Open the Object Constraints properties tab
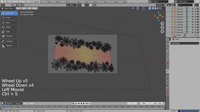 [167, 82]
